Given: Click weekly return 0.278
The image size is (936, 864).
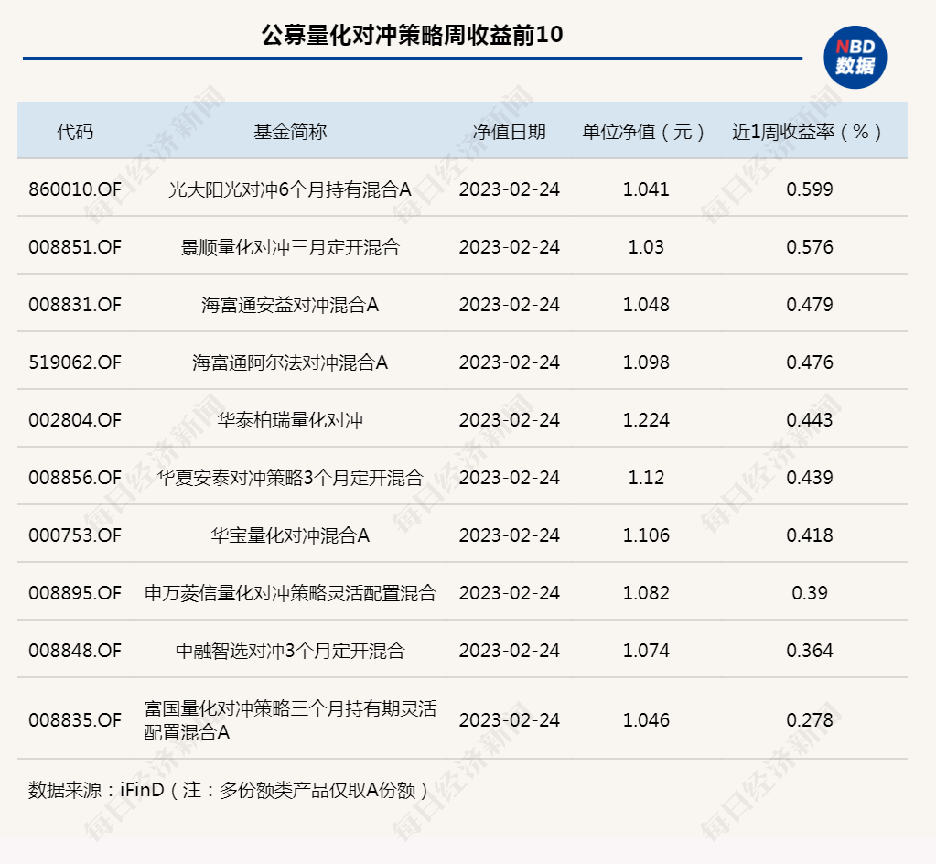Looking at the screenshot, I should (810, 720).
